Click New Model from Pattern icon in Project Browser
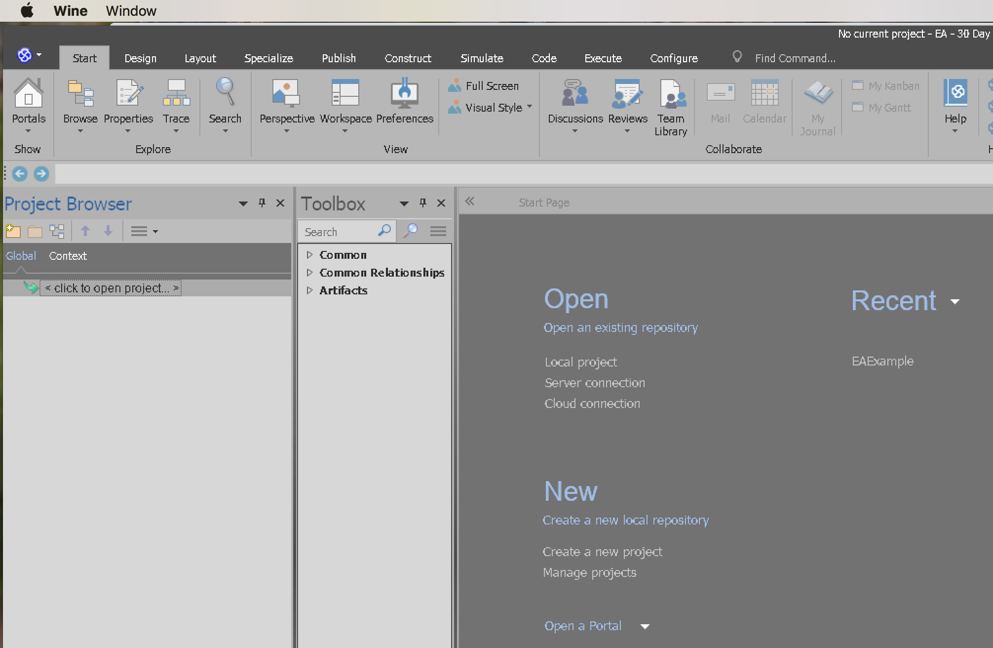 13,231
